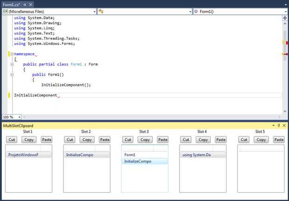This screenshot has width=289, height=201.
Task: Open MultiSlotClipoard window position menu arrow
Action: point(274,125)
